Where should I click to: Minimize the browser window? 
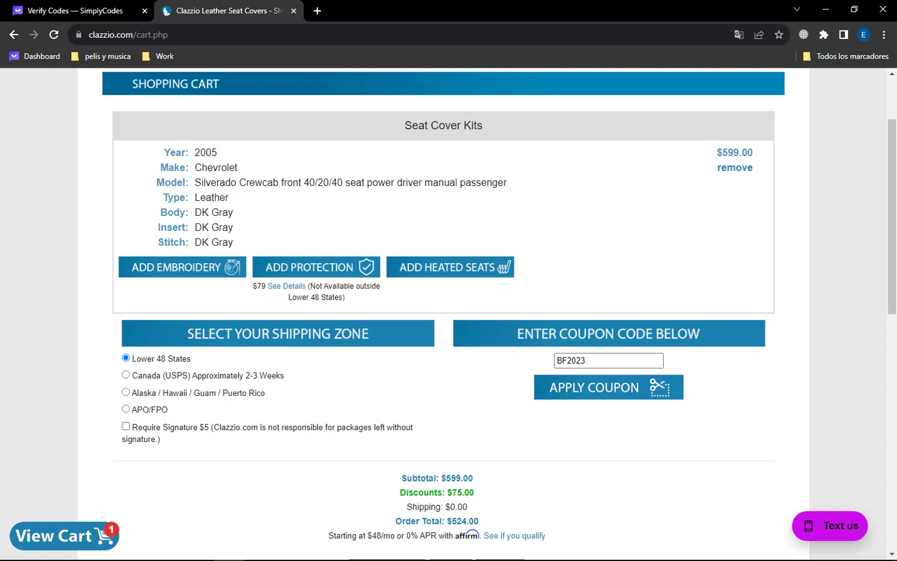point(826,10)
